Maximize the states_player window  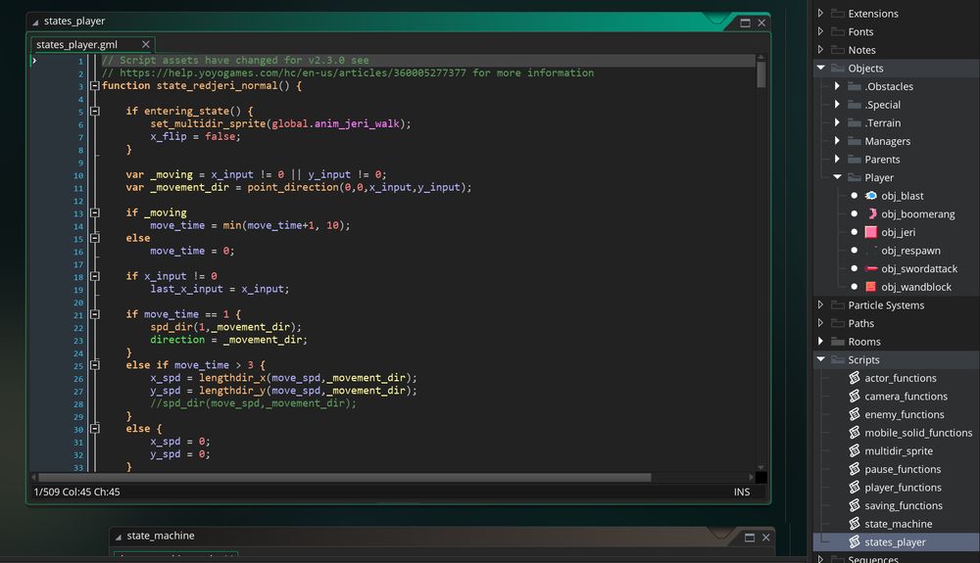tap(745, 23)
